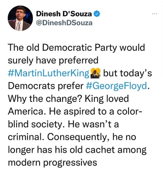Click the words "he no" in the tweet
The width and height of the screenshot is (163, 173).
tap(124, 137)
